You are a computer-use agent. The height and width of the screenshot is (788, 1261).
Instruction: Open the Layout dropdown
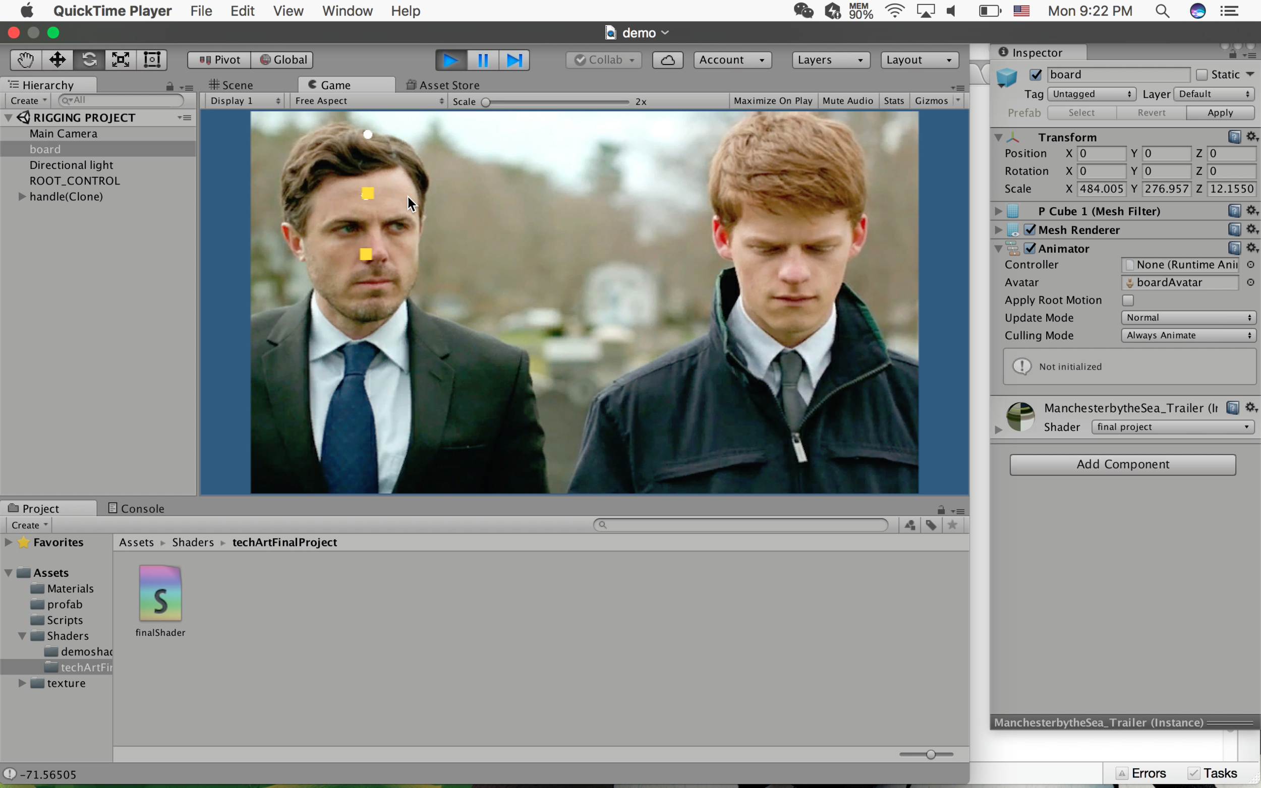(x=920, y=60)
